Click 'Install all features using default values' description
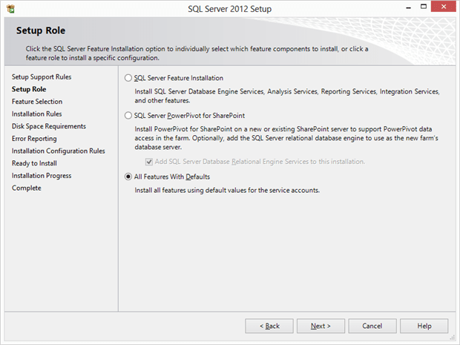The width and height of the screenshot is (460, 345). [227, 191]
